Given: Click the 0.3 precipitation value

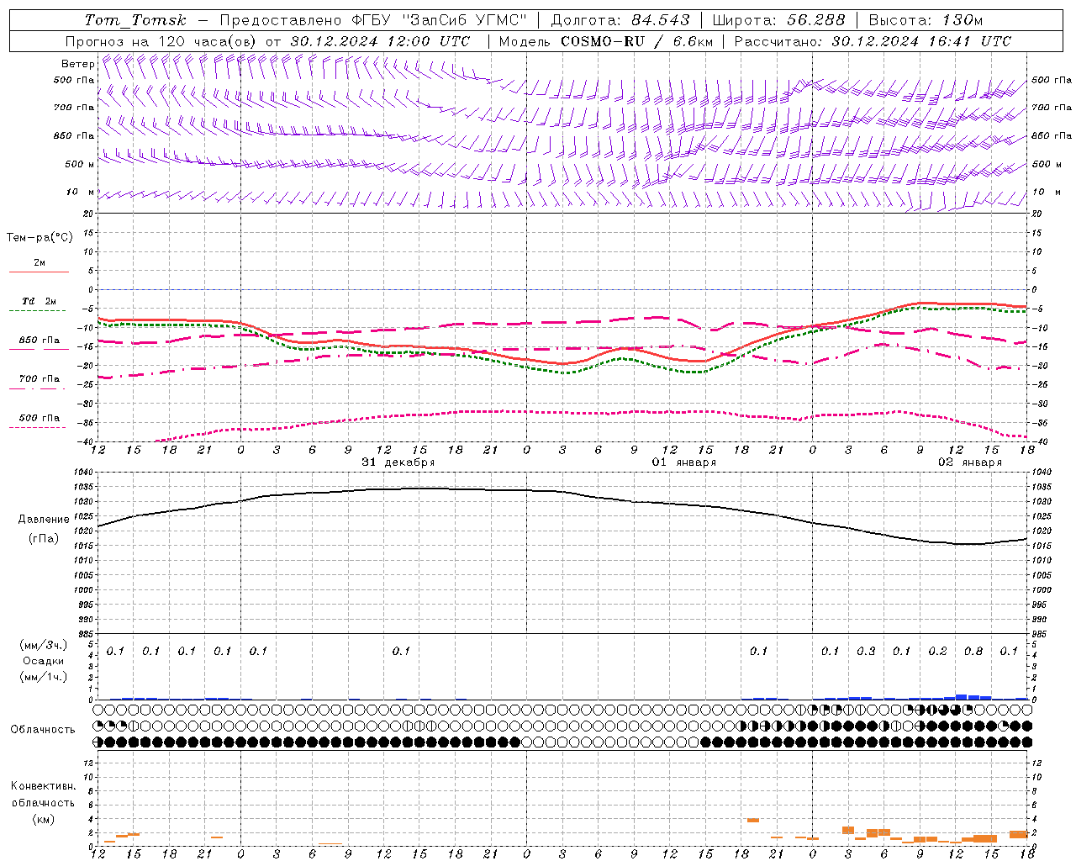Looking at the screenshot, I should pyautogui.click(x=866, y=652).
